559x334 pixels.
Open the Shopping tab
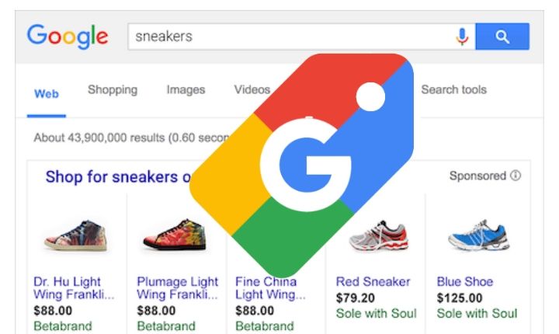113,90
